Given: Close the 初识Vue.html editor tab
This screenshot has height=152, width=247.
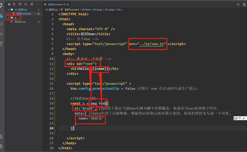Looking at the screenshot, I should click(68, 4).
